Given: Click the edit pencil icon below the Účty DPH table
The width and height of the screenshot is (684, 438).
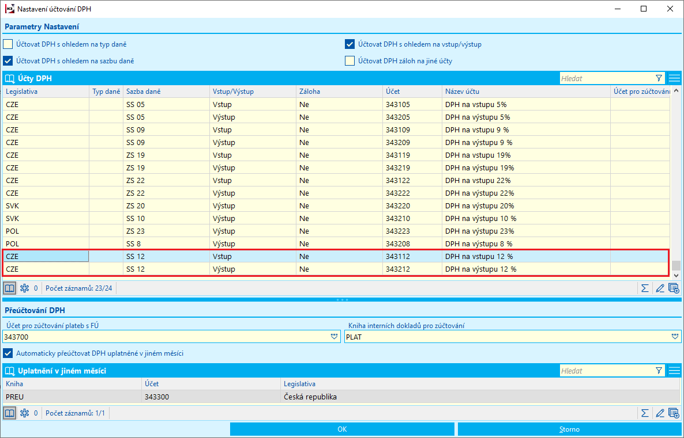Looking at the screenshot, I should coord(660,288).
